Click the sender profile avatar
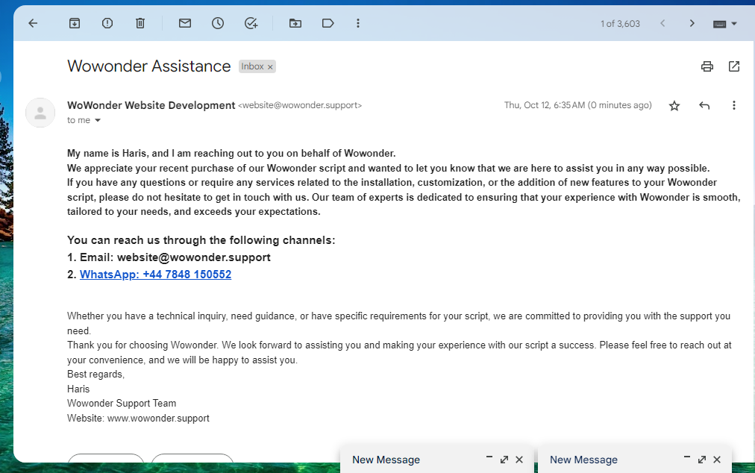The width and height of the screenshot is (755, 473). point(40,113)
